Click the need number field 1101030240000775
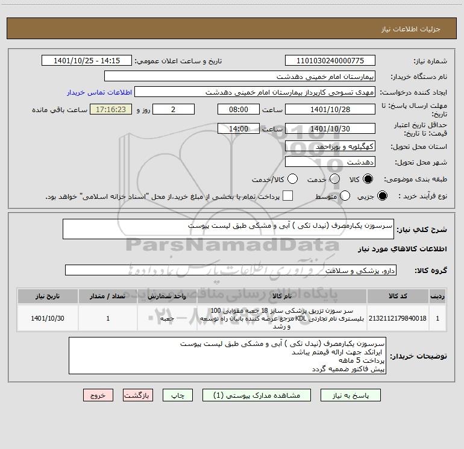 [x=330, y=61]
